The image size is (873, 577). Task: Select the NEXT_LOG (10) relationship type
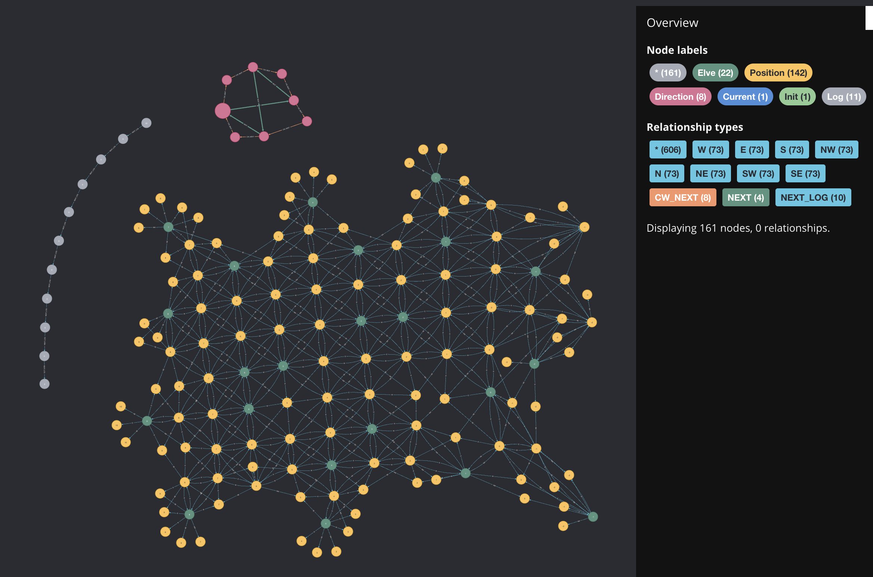click(813, 197)
